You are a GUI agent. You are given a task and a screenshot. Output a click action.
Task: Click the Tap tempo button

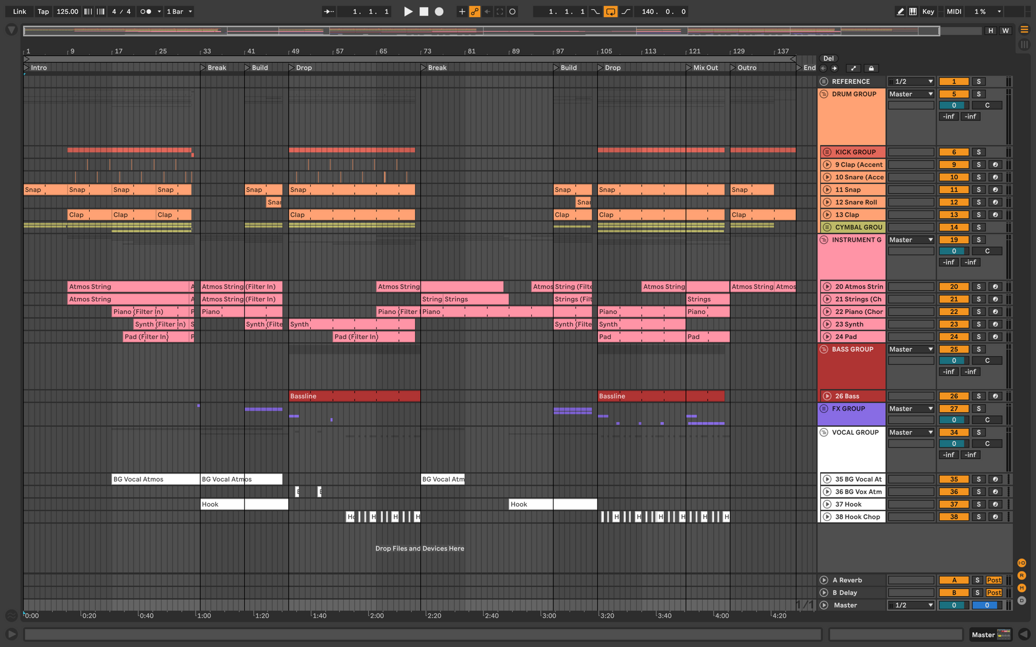pos(43,12)
